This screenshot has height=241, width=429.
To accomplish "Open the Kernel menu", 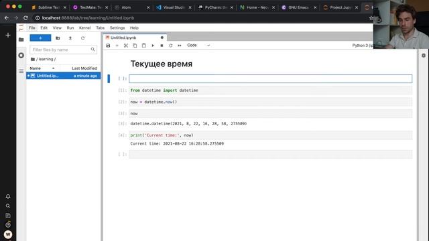I will point(85,28).
